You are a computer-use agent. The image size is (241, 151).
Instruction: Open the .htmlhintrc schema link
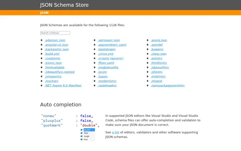[159, 63]
